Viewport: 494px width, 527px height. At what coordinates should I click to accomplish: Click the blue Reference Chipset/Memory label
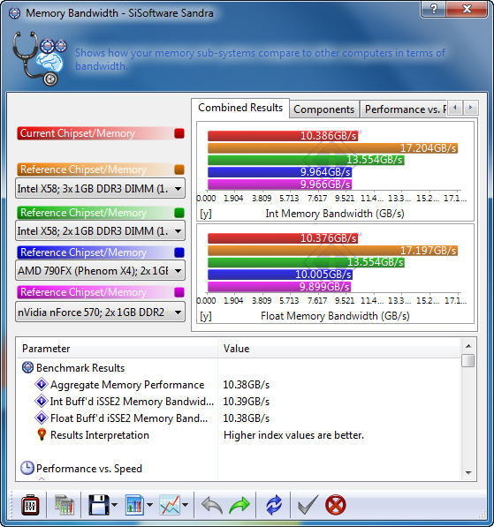83,252
